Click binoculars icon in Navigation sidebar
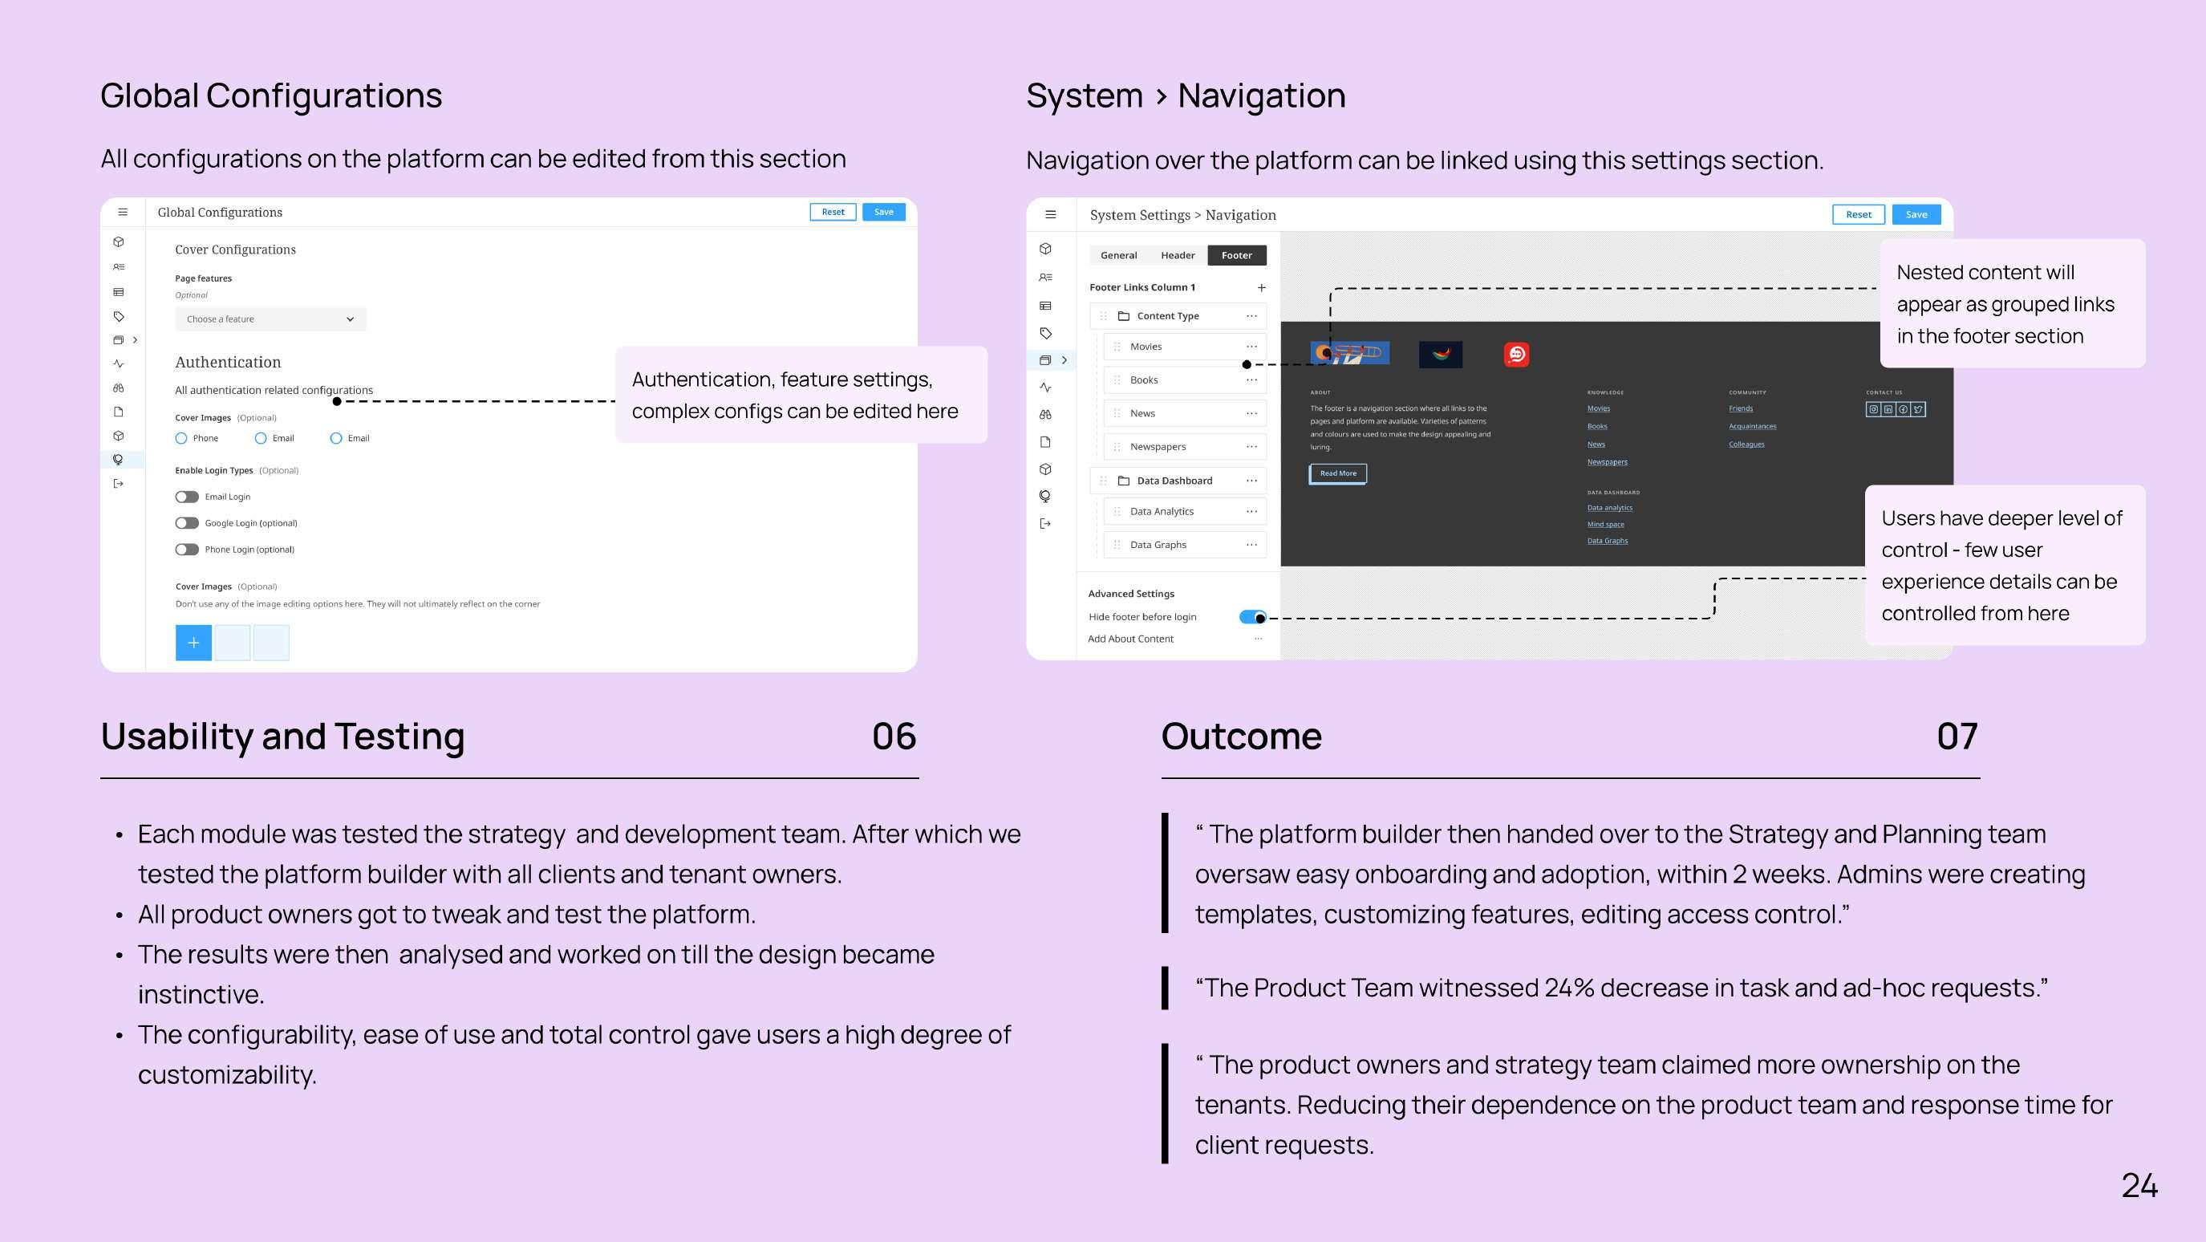The width and height of the screenshot is (2206, 1242). click(1044, 415)
